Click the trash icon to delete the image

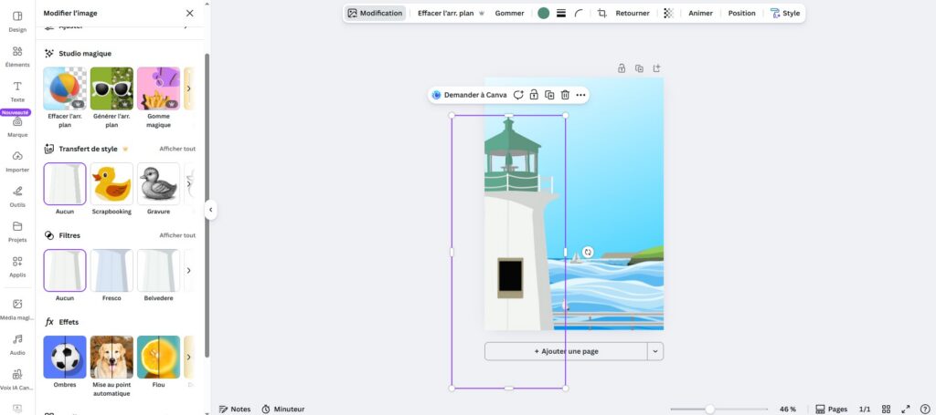pyautogui.click(x=565, y=95)
